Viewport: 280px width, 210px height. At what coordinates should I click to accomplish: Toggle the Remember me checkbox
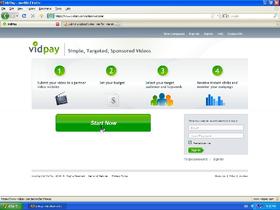(190, 142)
